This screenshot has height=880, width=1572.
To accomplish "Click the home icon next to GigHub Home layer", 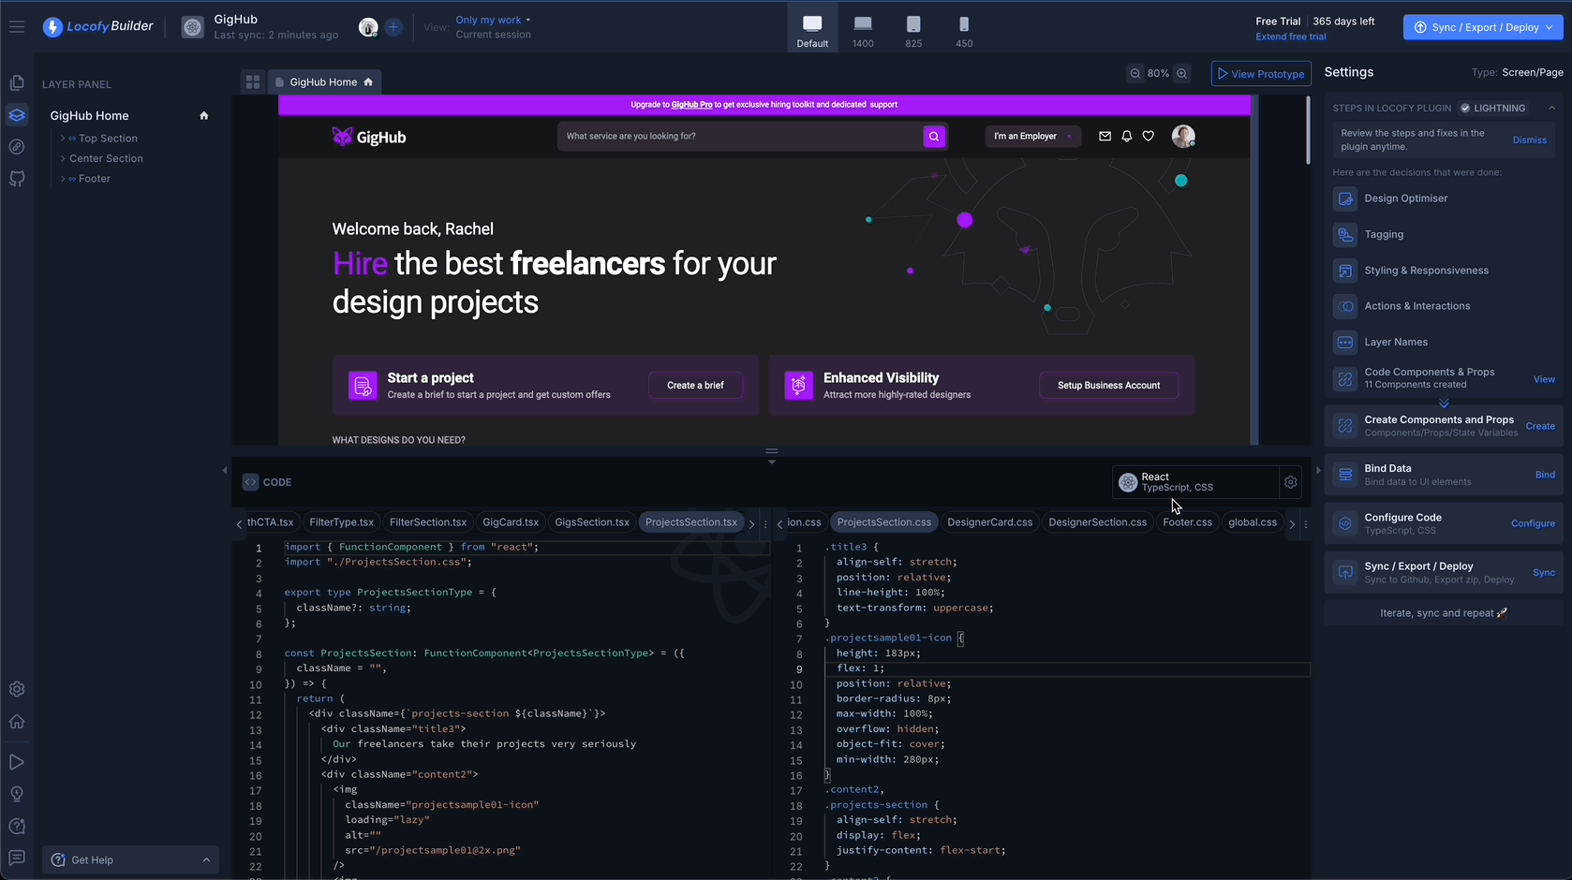I will coord(204,116).
